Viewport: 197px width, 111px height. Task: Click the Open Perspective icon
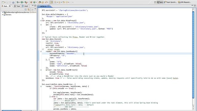tap(155, 2)
